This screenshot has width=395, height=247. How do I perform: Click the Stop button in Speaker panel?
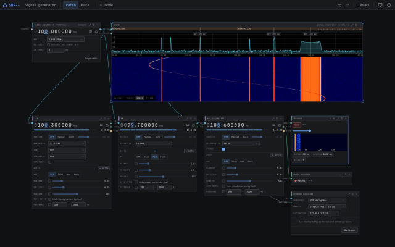coord(297,125)
